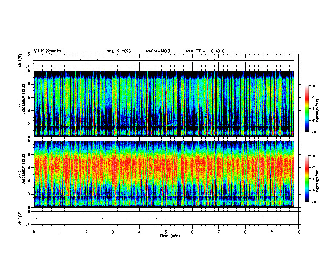Click the "station=MOS" header label
This screenshot has width=336, height=260.
coord(158,51)
